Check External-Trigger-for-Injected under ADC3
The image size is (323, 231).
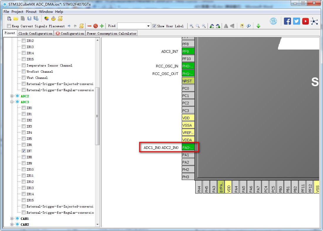click(x=24, y=206)
